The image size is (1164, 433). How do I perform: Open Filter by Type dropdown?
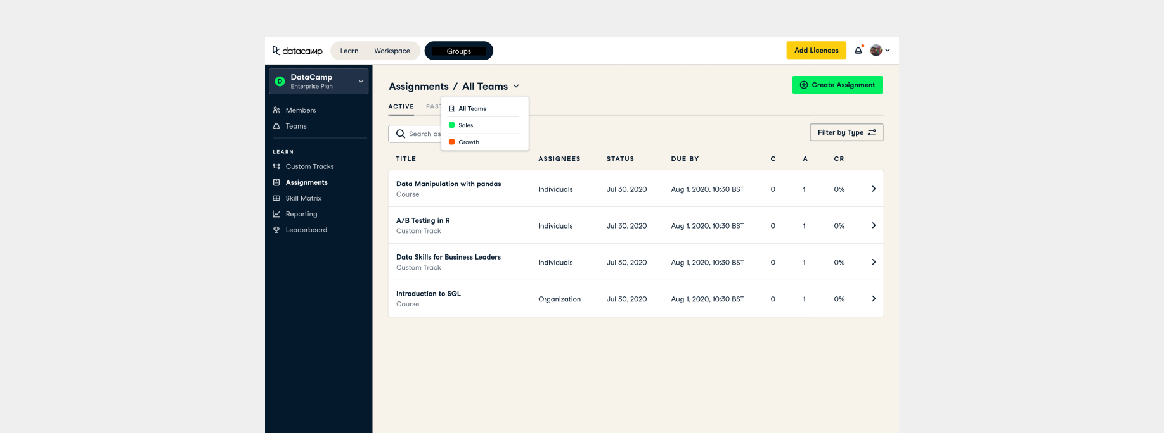pyautogui.click(x=846, y=132)
